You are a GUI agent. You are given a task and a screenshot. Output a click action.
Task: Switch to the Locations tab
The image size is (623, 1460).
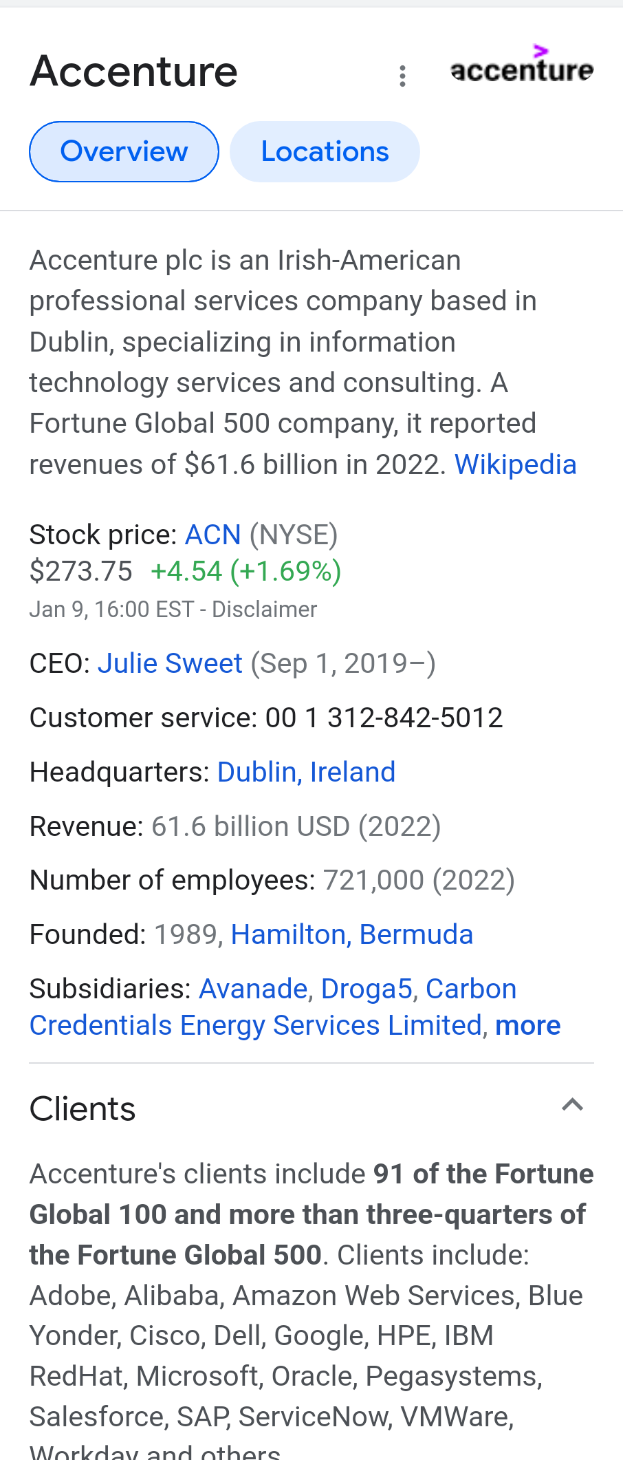(x=325, y=151)
